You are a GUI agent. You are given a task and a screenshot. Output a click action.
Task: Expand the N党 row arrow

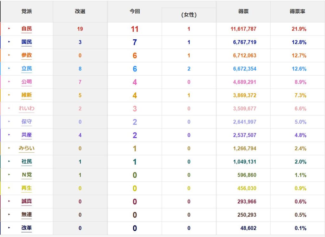9,174
